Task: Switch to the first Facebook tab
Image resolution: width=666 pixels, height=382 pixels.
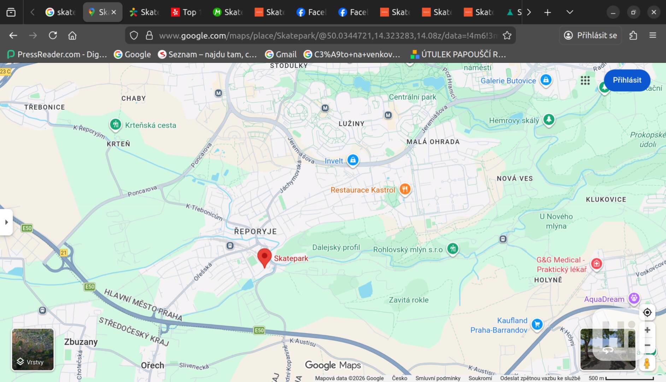Action: click(311, 12)
